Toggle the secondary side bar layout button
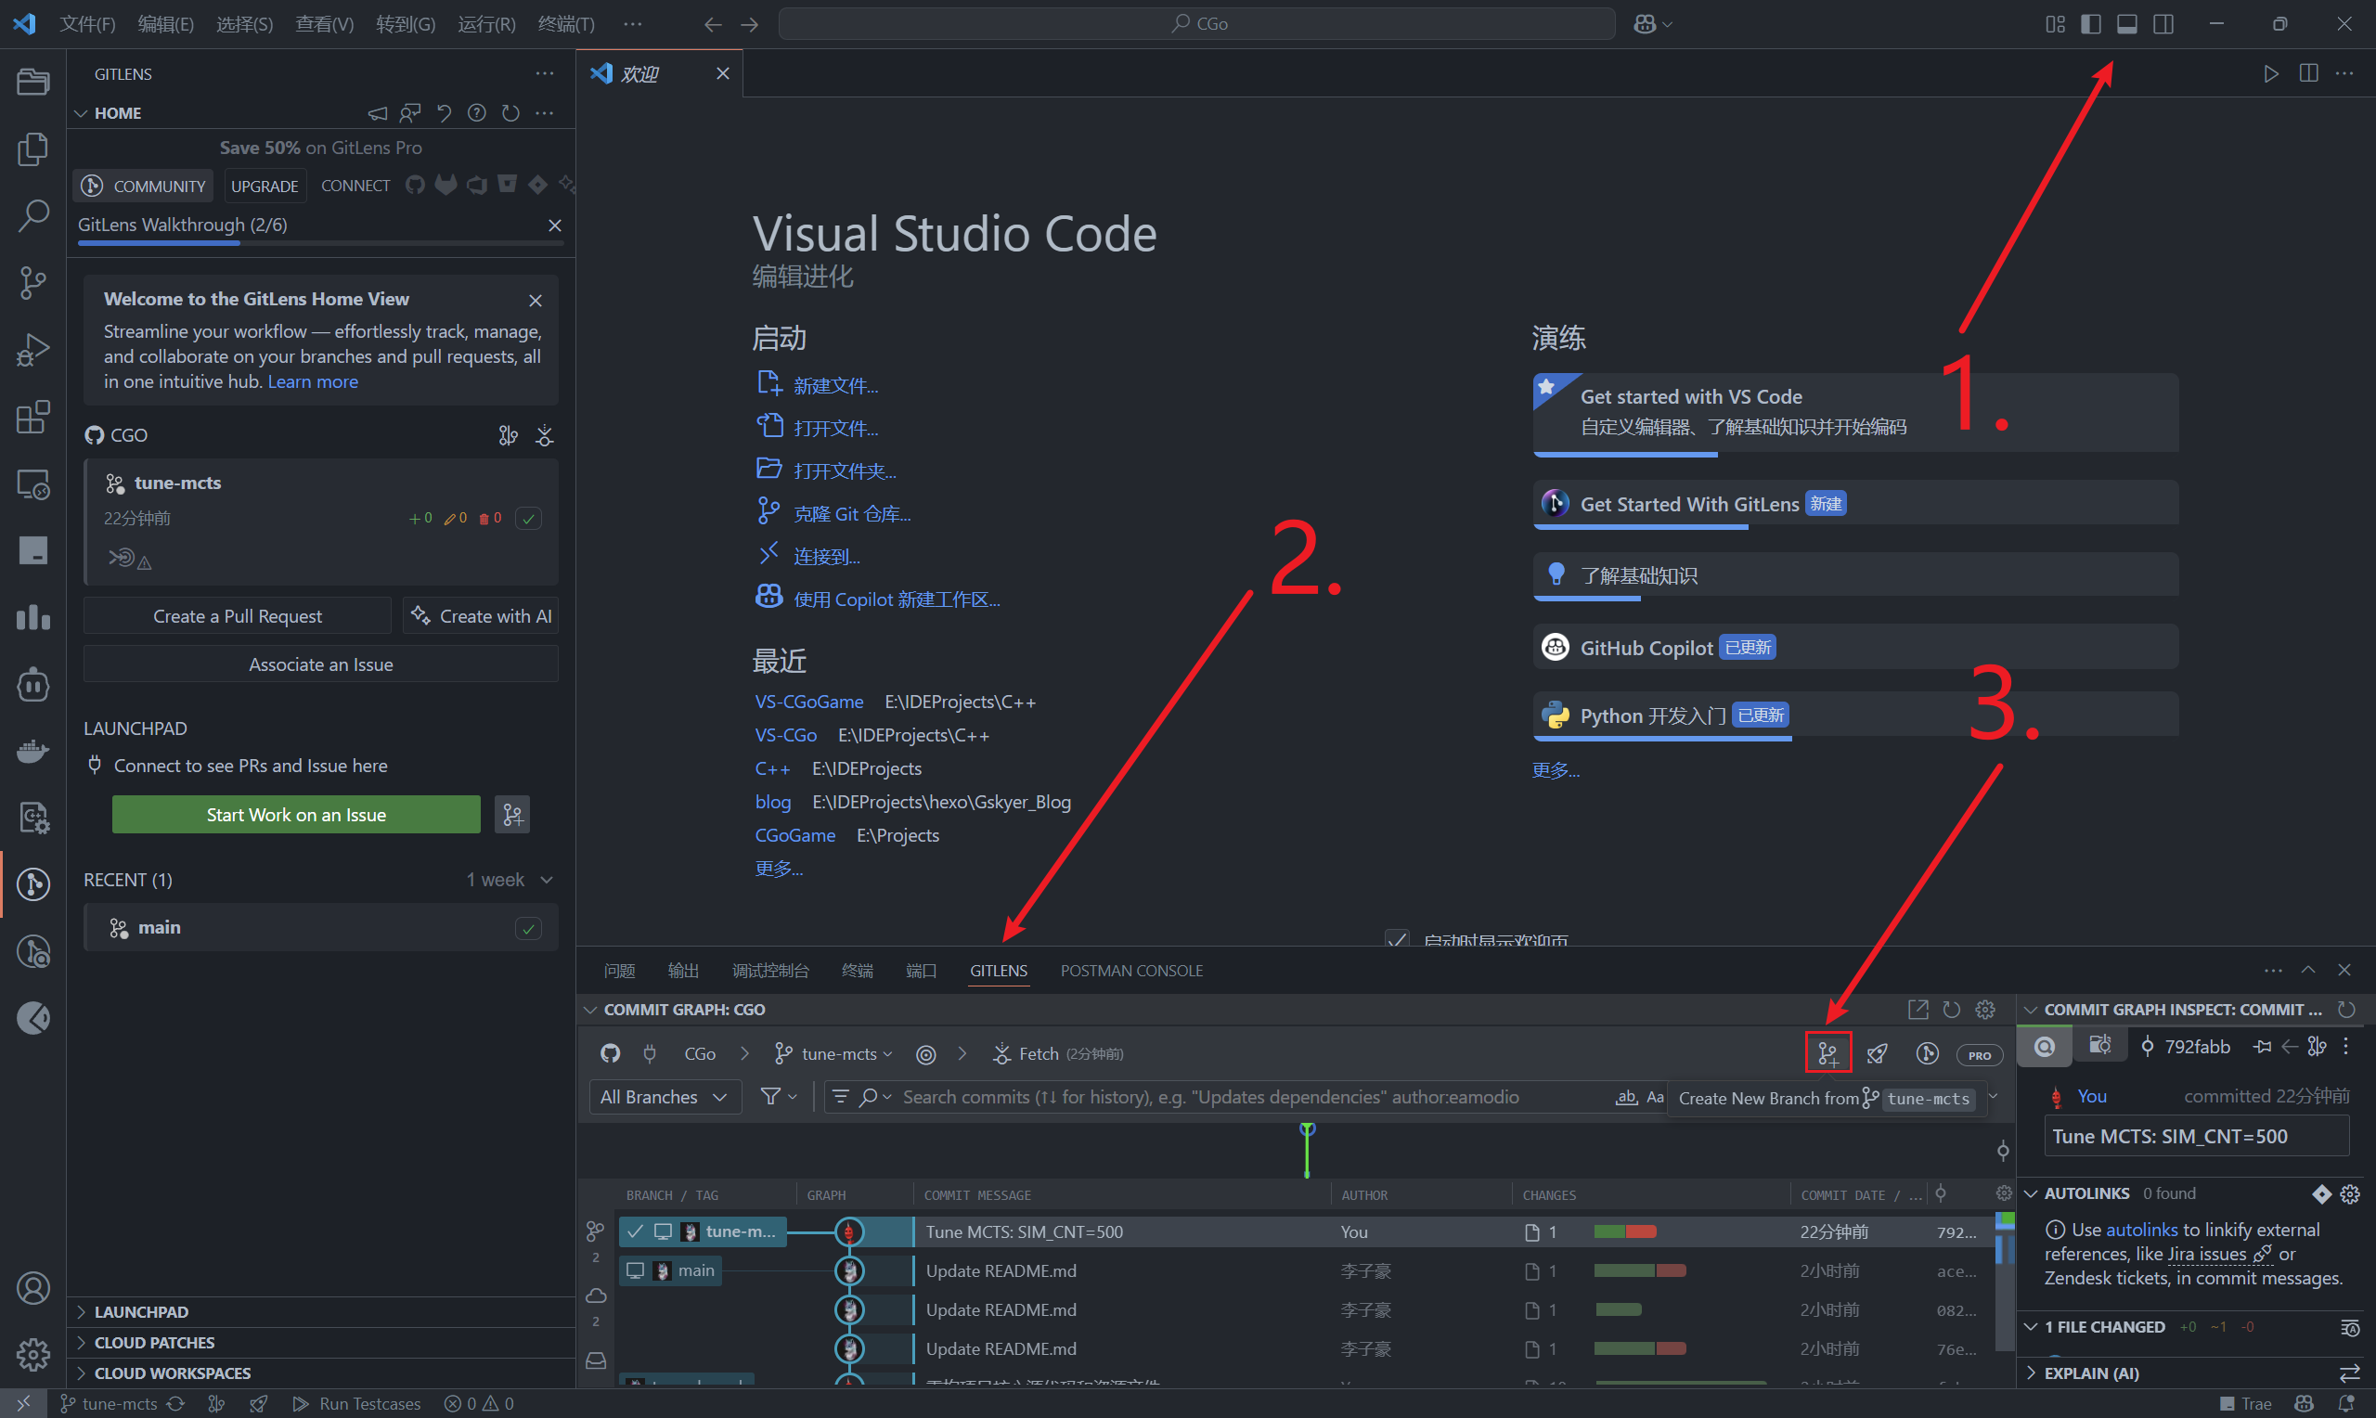2376x1418 pixels. [2163, 24]
